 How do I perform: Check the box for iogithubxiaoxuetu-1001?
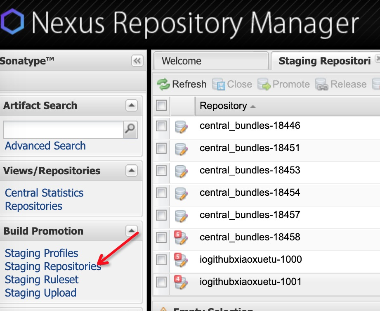tap(161, 283)
